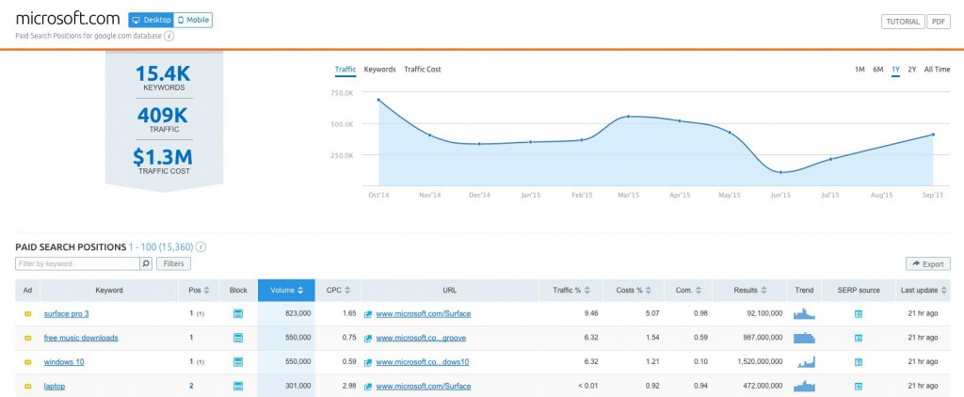Click the Sep'15 data point on the chart
Image resolution: width=964 pixels, height=397 pixels.
[x=933, y=135]
